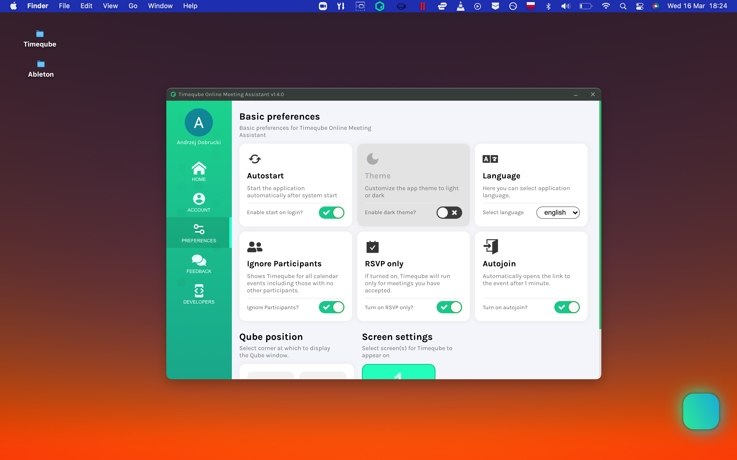Click the user avatar circle
This screenshot has height=460, width=737.
tap(199, 123)
